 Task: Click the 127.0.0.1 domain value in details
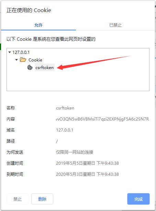(65, 130)
